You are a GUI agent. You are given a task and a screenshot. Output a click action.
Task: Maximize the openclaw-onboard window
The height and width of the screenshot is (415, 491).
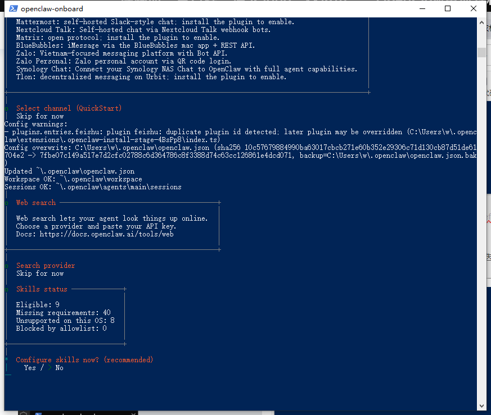(x=448, y=8)
